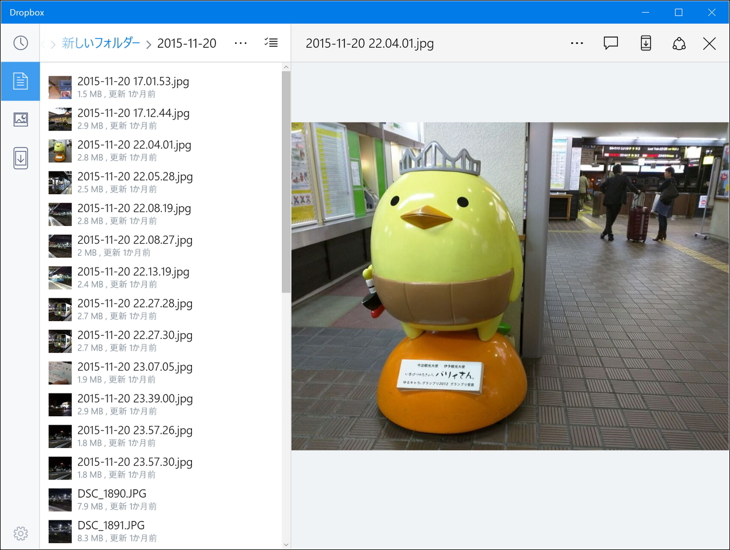Viewport: 730px width, 550px height.
Task: Share the current photo via share icon
Action: tap(679, 43)
